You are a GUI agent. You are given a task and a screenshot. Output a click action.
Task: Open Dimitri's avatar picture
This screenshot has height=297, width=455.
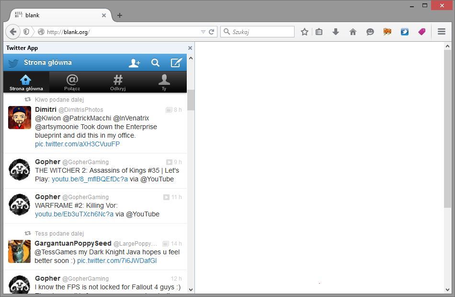pyautogui.click(x=20, y=118)
